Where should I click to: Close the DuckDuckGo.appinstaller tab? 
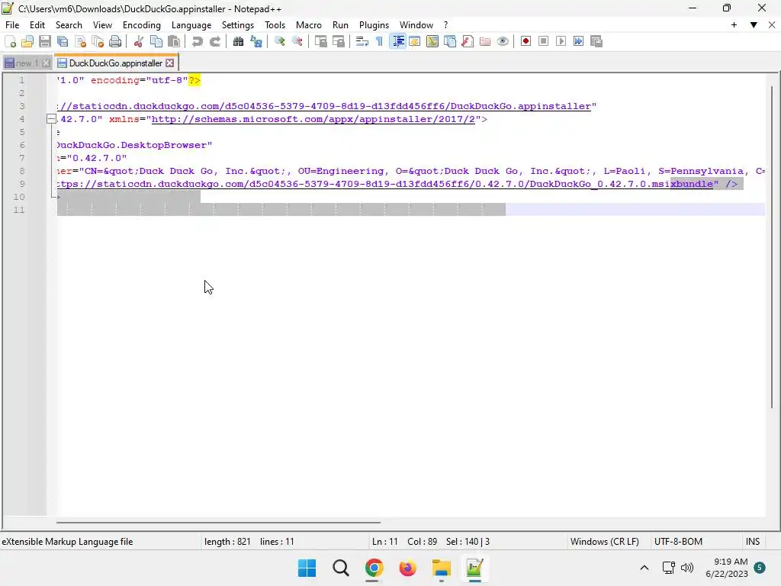click(x=170, y=63)
